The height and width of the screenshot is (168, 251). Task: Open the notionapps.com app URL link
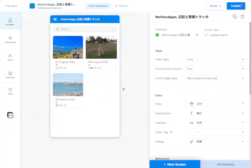pyautogui.click(x=50, y=8)
